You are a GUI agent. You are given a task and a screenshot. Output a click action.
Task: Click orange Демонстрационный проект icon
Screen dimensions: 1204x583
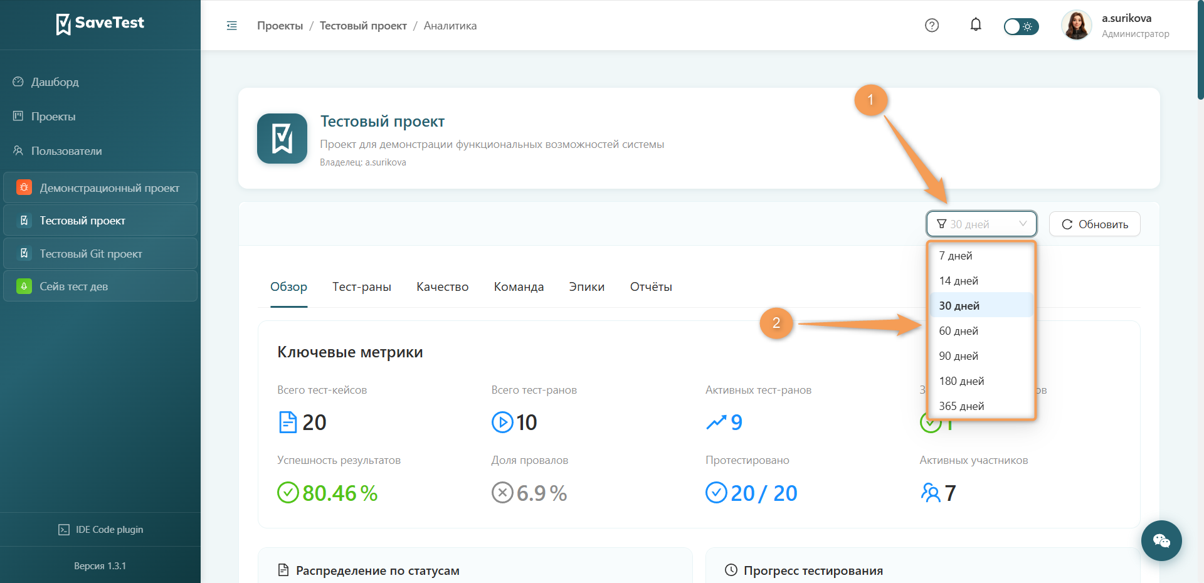(24, 187)
